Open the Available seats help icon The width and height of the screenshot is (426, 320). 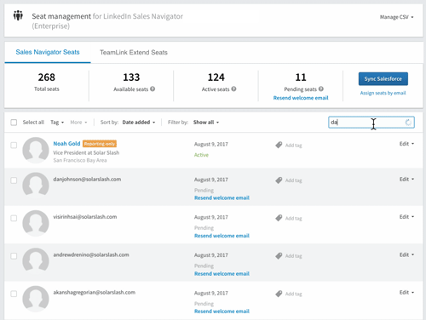pyautogui.click(x=153, y=89)
